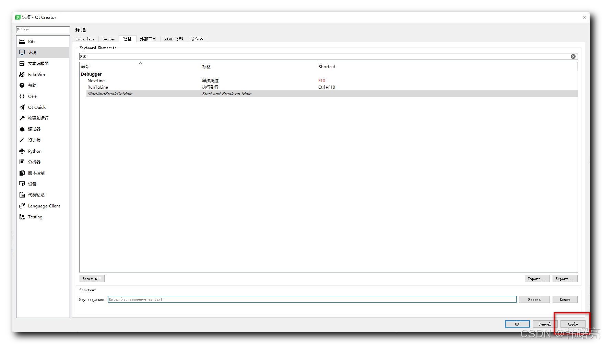Switch to the Interface tab
The width and height of the screenshot is (602, 344).
tap(85, 39)
